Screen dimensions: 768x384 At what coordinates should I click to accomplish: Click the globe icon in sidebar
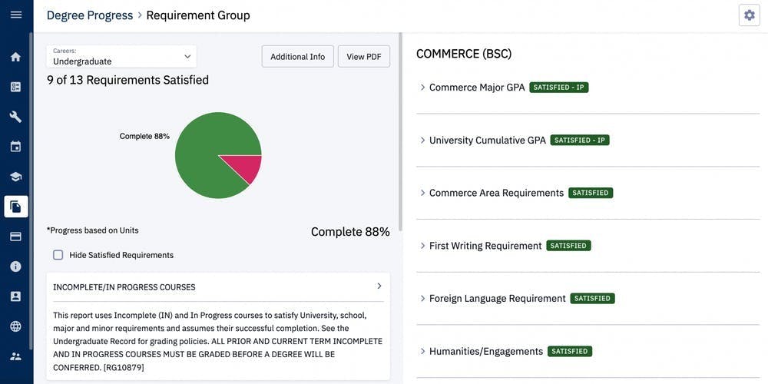(x=15, y=326)
